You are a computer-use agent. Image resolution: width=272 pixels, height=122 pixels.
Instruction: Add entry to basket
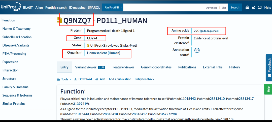100,79
